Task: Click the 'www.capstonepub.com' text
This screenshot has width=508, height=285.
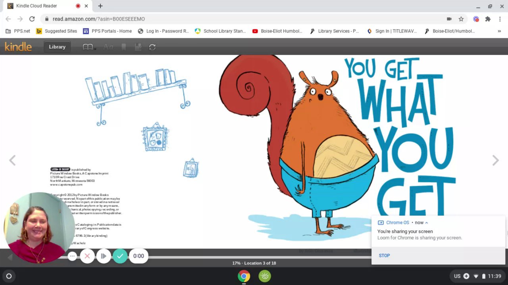Action: 66,184
